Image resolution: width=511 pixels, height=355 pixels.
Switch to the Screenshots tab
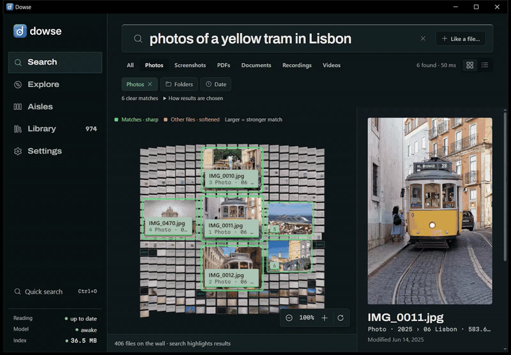point(190,65)
